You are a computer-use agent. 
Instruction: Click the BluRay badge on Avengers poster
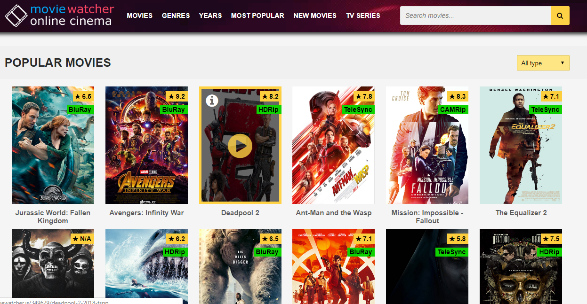tap(174, 109)
